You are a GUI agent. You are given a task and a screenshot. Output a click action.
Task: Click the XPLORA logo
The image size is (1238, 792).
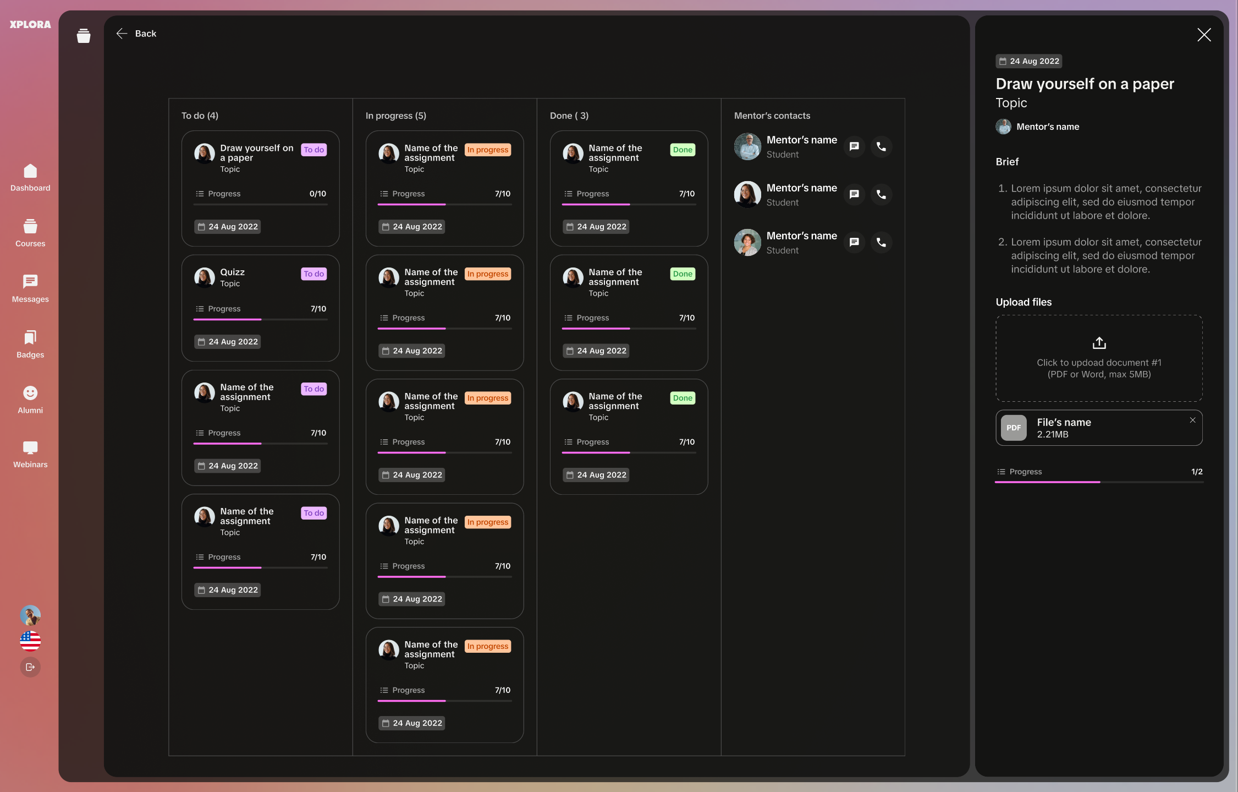coord(30,25)
